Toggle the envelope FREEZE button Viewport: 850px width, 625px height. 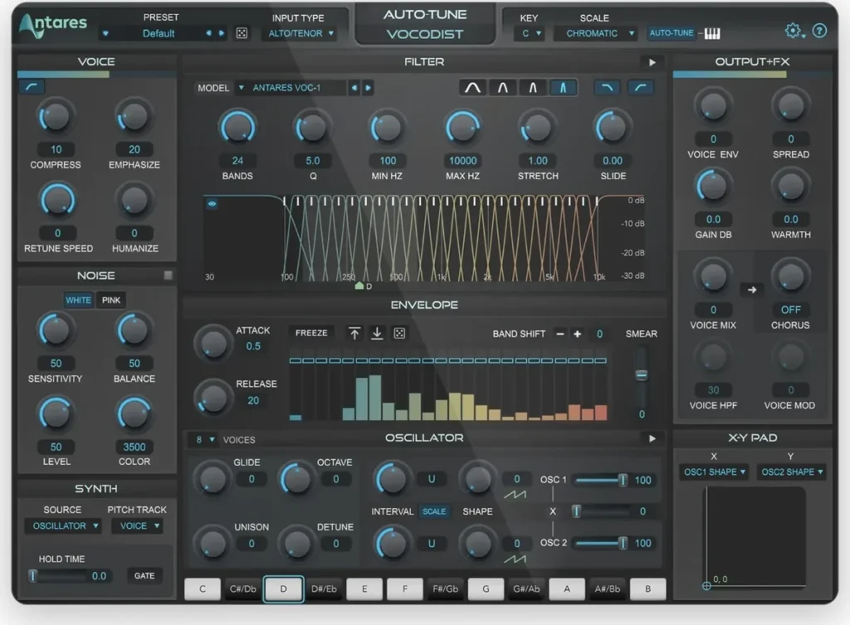(x=311, y=333)
